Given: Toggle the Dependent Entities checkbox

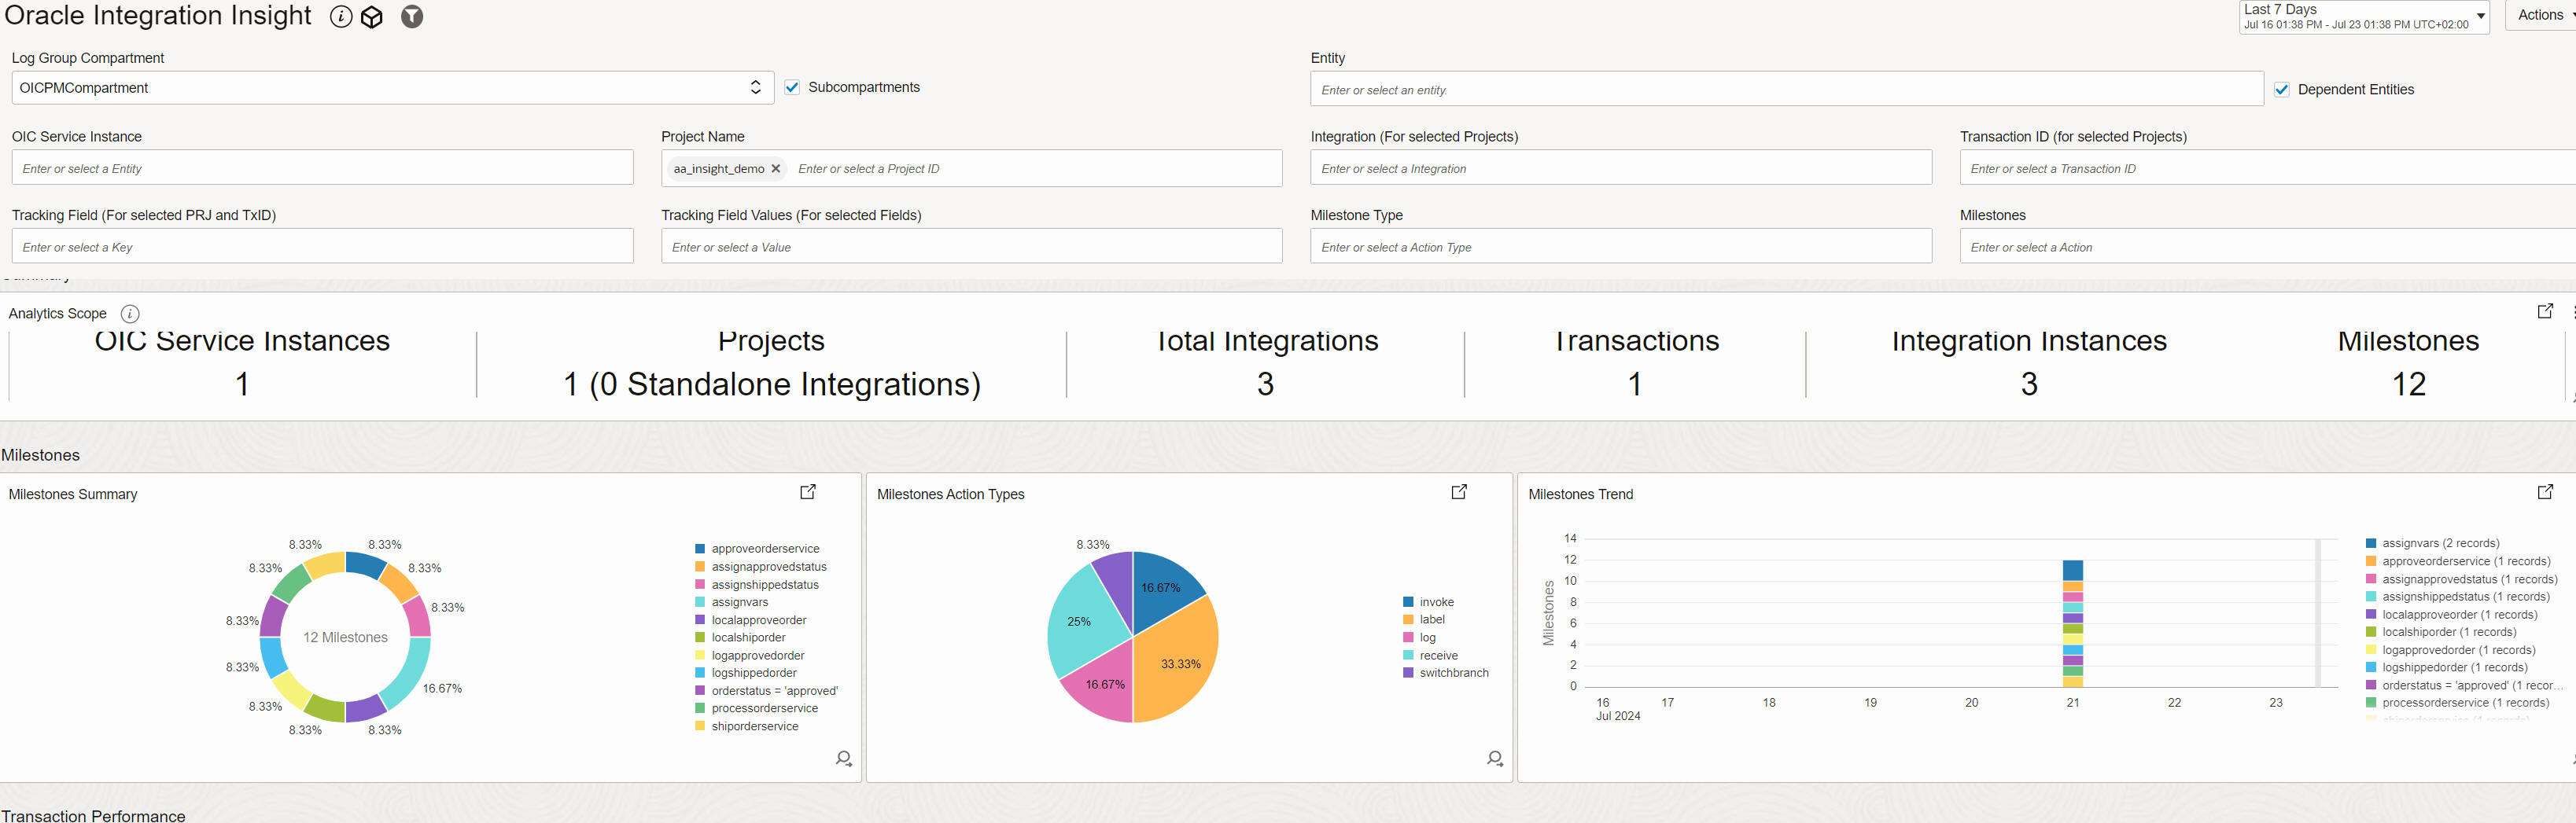Looking at the screenshot, I should coord(2282,90).
